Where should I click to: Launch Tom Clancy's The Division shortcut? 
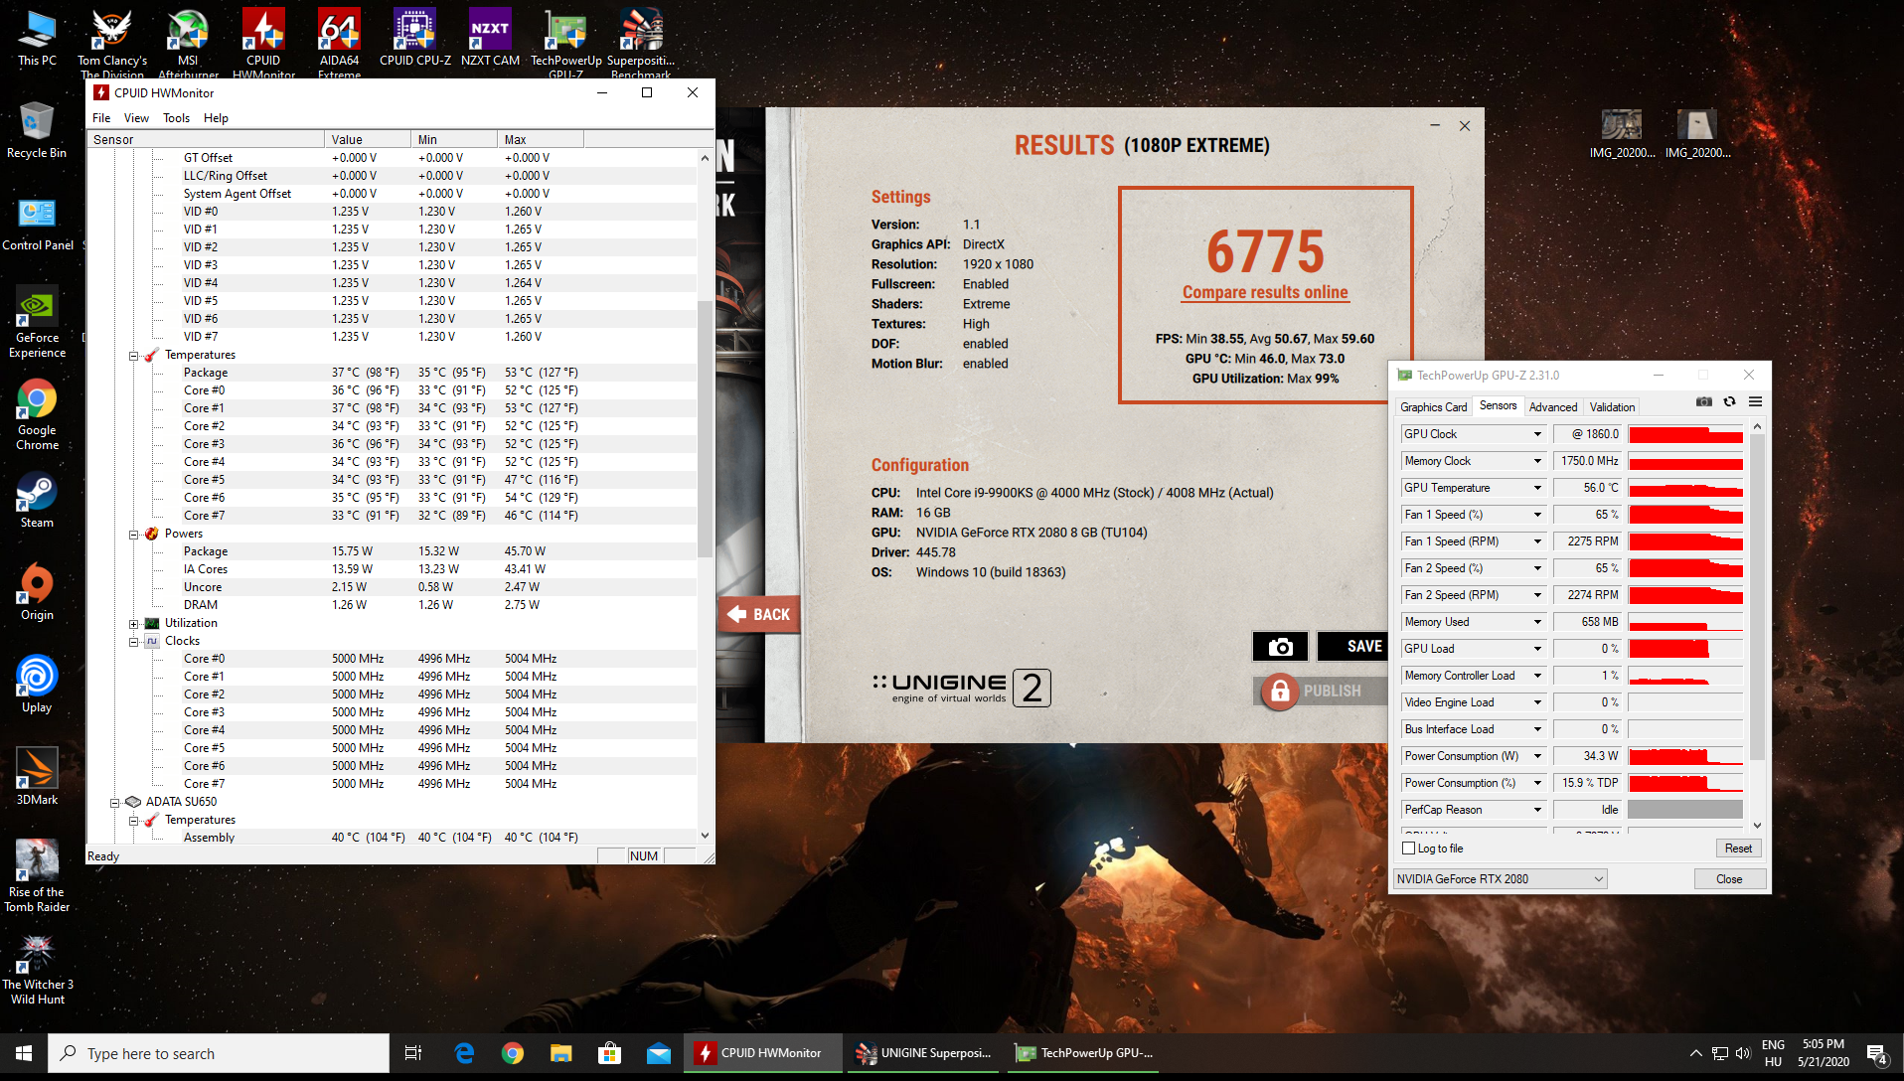pyautogui.click(x=112, y=42)
